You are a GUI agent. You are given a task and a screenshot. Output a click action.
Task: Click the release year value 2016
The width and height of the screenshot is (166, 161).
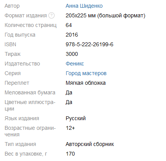[72, 35]
